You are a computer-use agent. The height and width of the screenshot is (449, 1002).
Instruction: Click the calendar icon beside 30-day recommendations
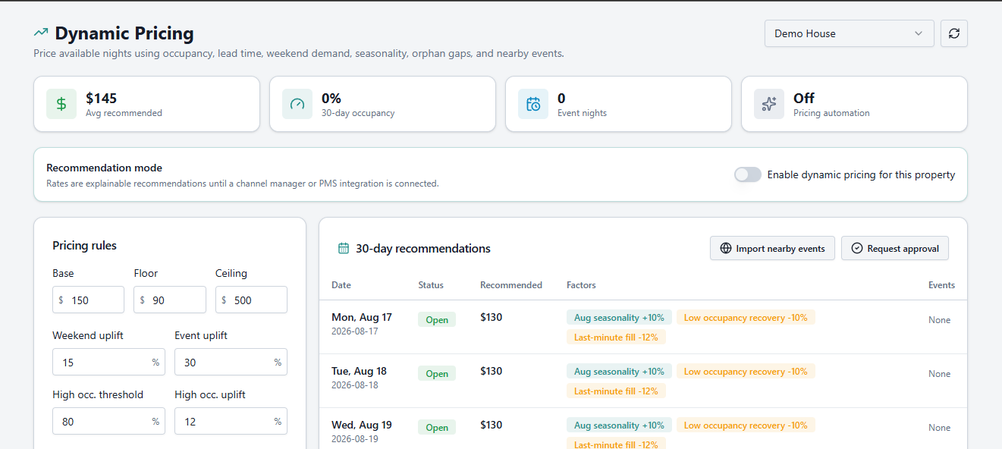pos(344,248)
